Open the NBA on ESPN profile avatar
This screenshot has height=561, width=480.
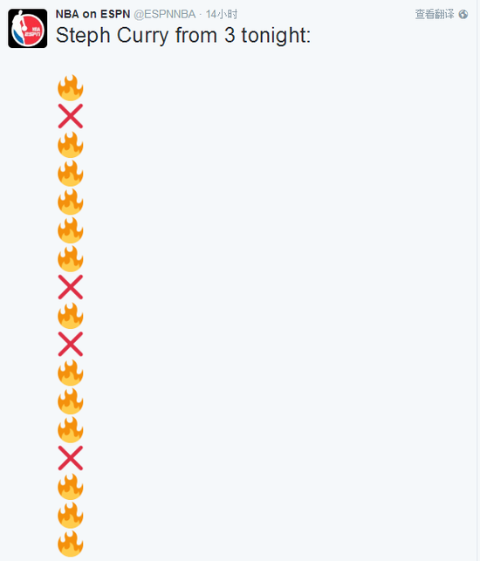[28, 28]
